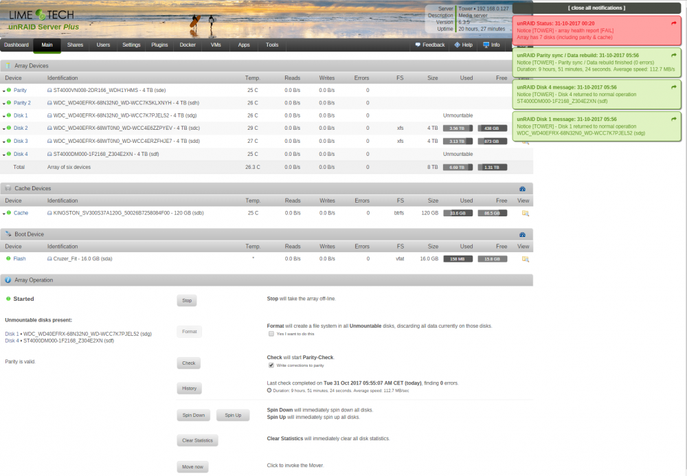Image resolution: width=687 pixels, height=476 pixels.
Task: Dismiss the Parity sync notification using its arrow
Action: 673,55
